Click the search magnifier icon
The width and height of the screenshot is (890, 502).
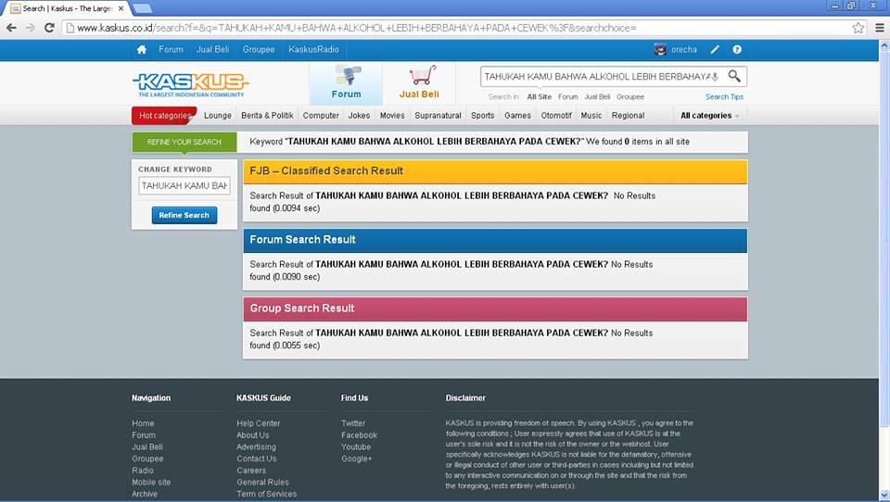[x=734, y=75]
